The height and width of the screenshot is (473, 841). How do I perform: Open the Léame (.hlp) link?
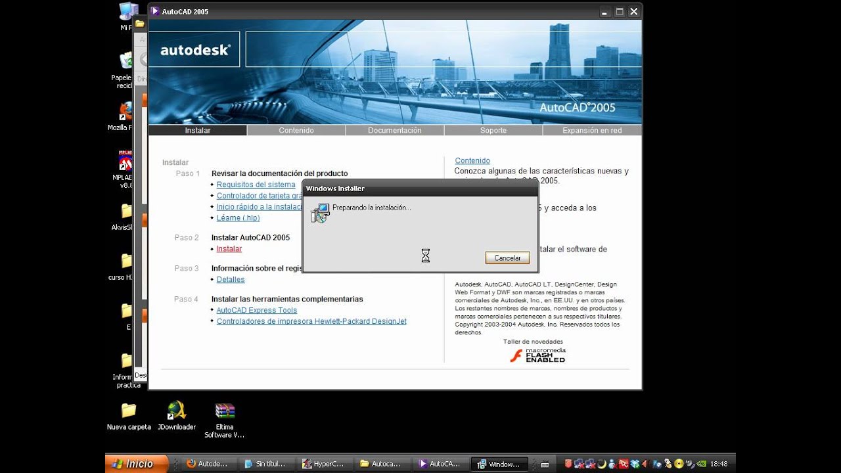click(x=239, y=218)
